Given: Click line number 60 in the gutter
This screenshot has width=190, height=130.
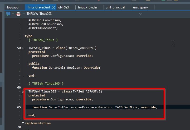Looking at the screenshot, I should pyautogui.click(x=19, y=88).
